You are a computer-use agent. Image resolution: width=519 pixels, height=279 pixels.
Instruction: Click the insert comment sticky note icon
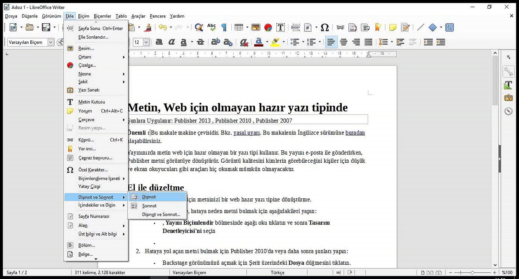tap(393, 28)
